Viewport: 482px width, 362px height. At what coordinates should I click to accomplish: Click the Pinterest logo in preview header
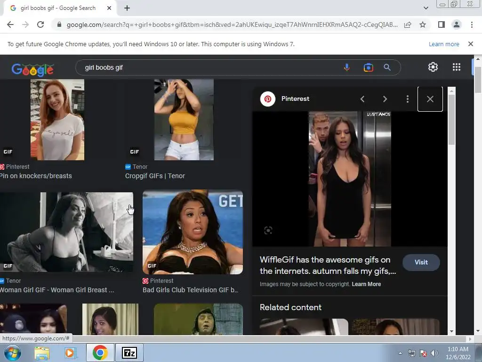(x=268, y=99)
